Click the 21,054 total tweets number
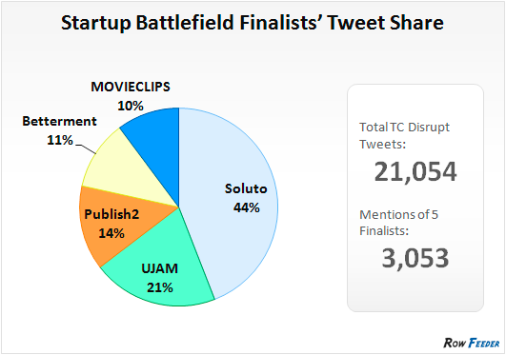 point(415,172)
